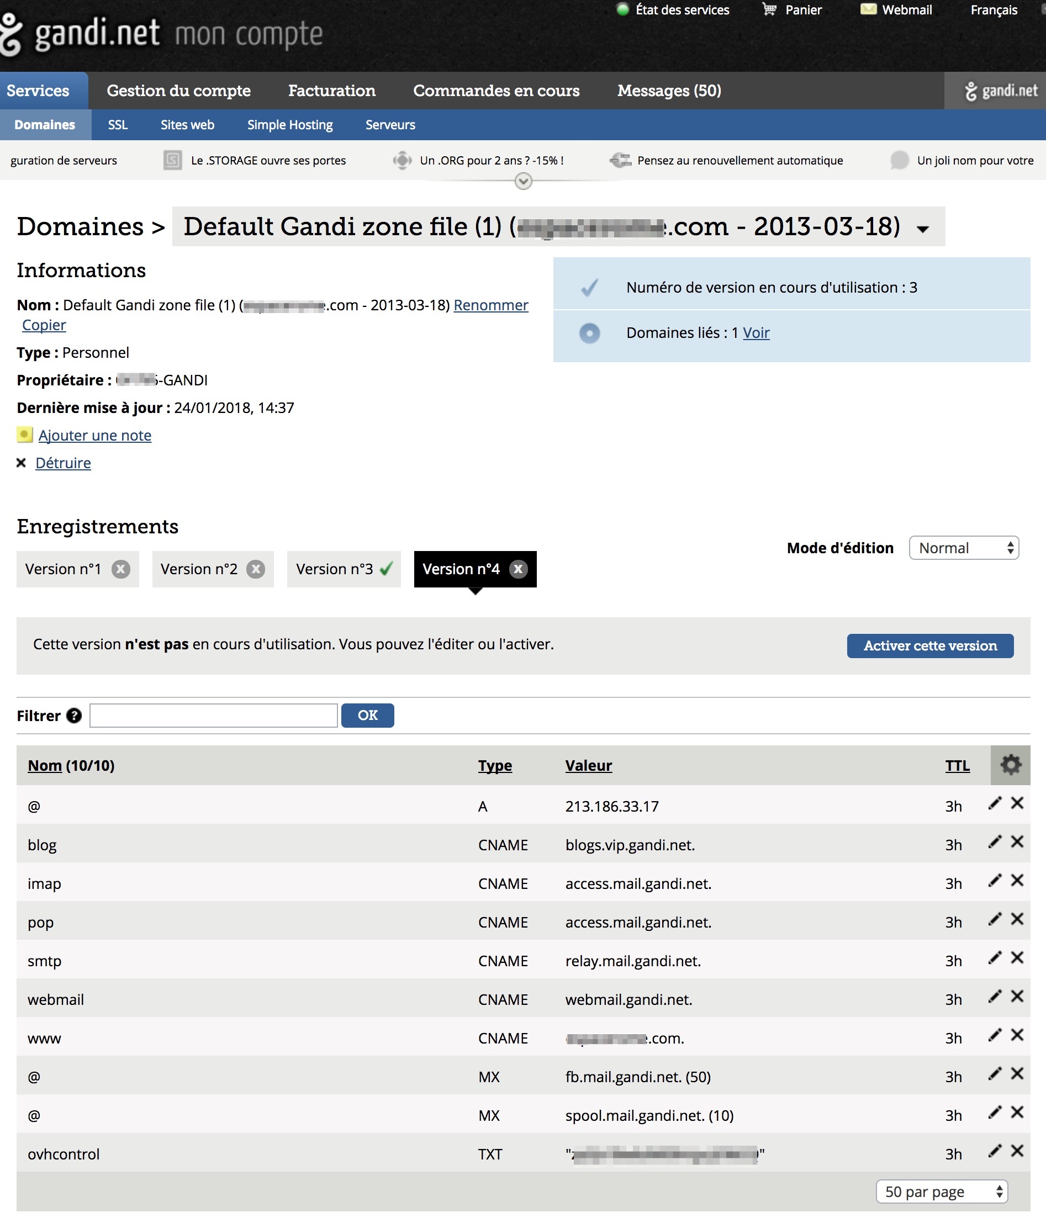Select the SSL submenu item

pos(118,125)
